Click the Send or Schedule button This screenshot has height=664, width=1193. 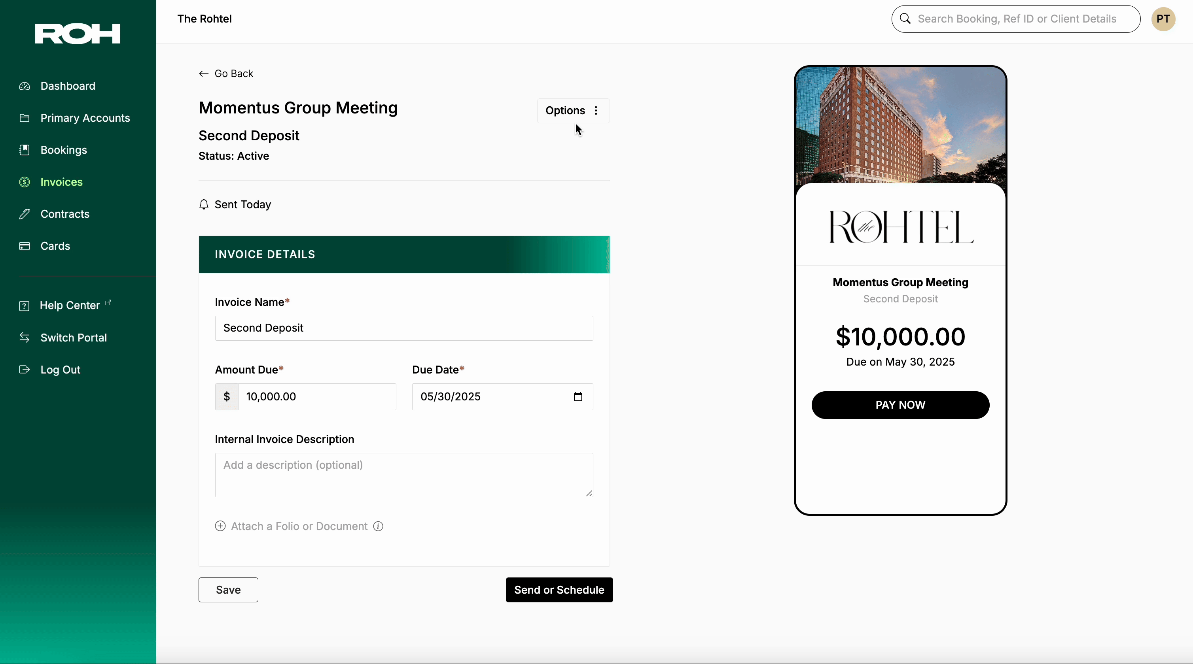point(559,590)
